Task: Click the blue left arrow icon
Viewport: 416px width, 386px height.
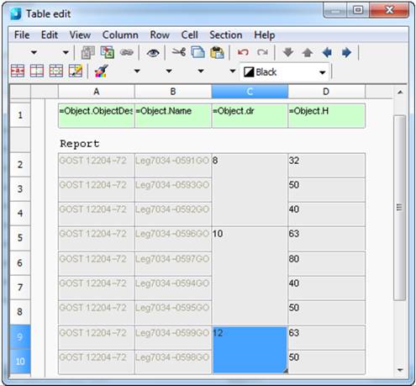Action: coord(327,52)
